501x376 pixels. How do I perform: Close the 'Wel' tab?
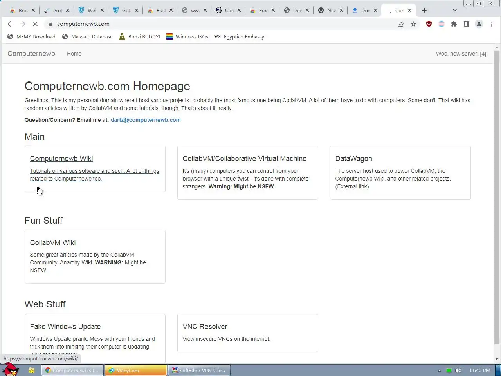(x=102, y=10)
